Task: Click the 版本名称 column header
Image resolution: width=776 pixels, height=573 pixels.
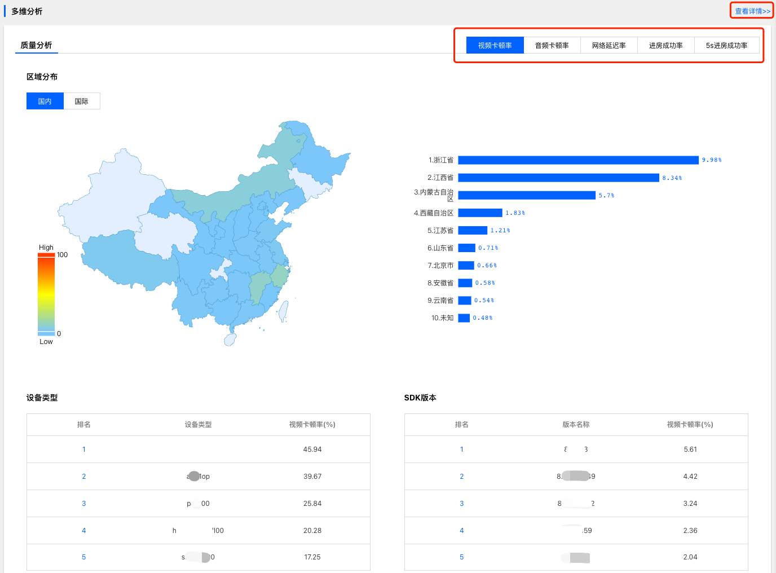Action: tap(576, 425)
